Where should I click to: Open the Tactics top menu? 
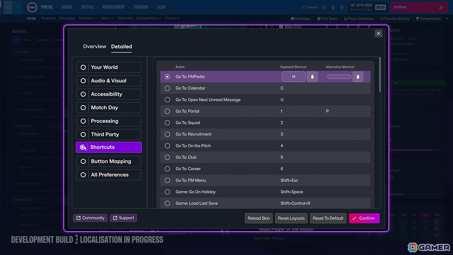tap(90, 7)
